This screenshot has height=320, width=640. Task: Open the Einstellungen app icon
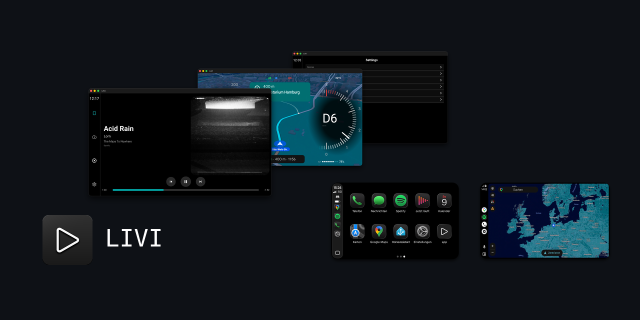[422, 231]
